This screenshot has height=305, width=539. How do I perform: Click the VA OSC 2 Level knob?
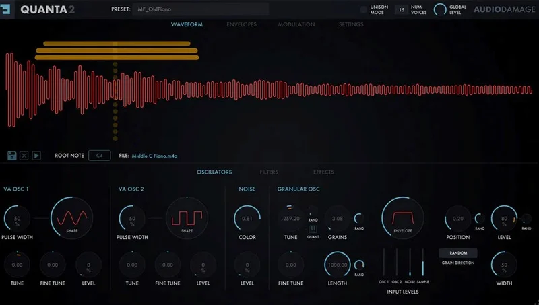click(203, 265)
